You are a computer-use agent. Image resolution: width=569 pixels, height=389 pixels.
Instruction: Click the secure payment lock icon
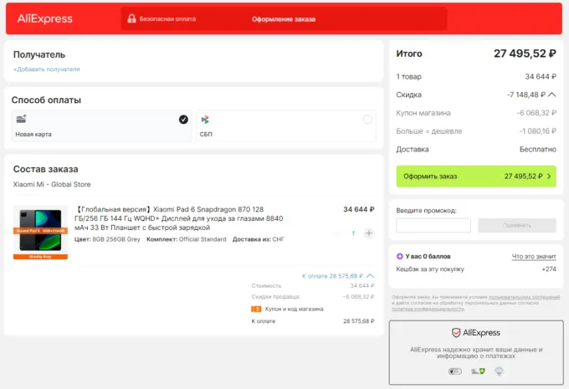[x=130, y=18]
